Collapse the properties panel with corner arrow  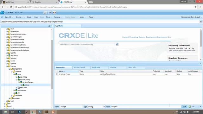(x=200, y=64)
